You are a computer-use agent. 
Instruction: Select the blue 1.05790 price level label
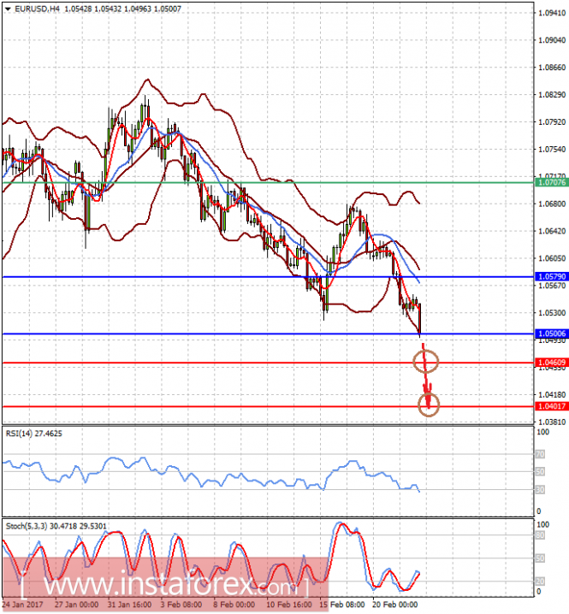click(552, 277)
